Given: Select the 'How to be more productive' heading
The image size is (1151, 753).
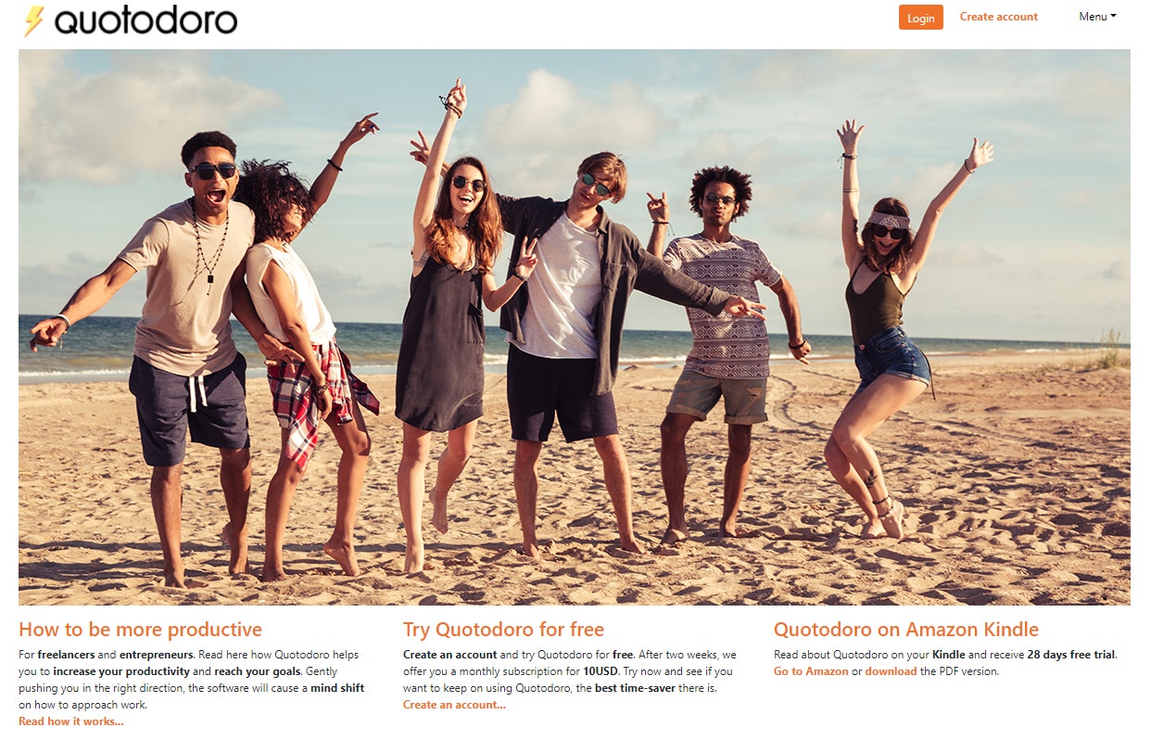Looking at the screenshot, I should (140, 630).
